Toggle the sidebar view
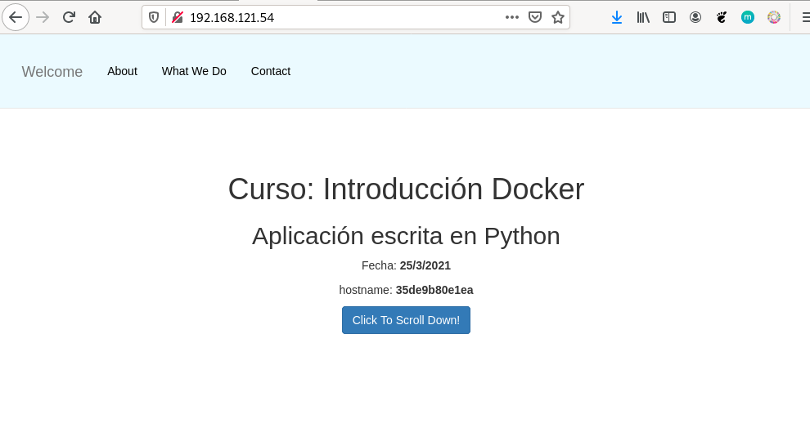The width and height of the screenshot is (810, 423). (x=669, y=17)
